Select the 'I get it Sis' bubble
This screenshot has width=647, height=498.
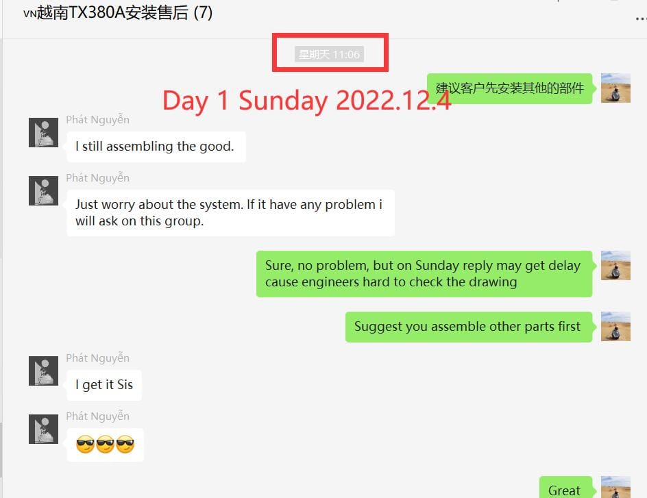click(104, 385)
